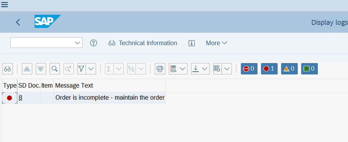348x142 pixels.
Task: Toggle the green success messages filter
Action: click(x=309, y=69)
